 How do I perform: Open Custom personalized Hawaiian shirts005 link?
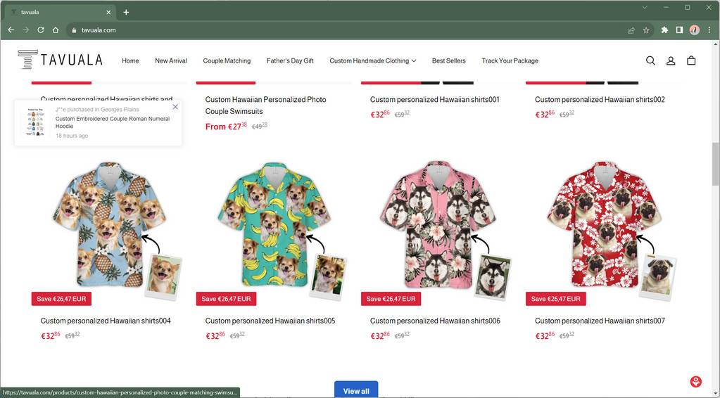pyautogui.click(x=270, y=321)
